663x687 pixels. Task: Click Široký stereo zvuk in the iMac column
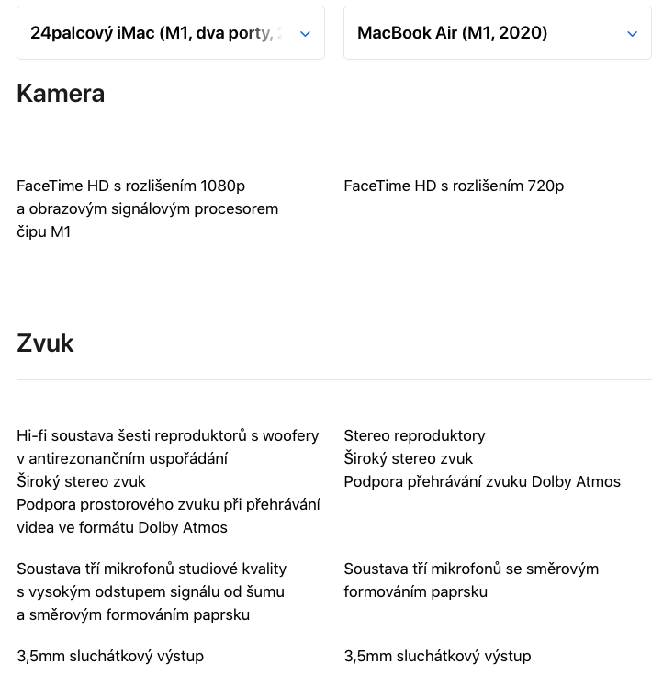coord(81,481)
